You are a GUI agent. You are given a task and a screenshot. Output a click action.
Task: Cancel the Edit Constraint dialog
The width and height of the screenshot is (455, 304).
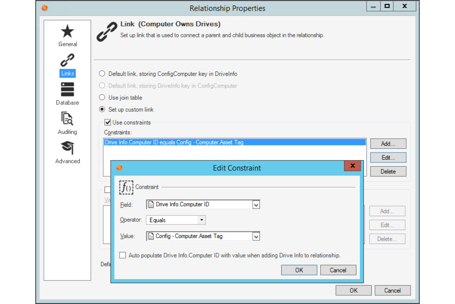(338, 270)
